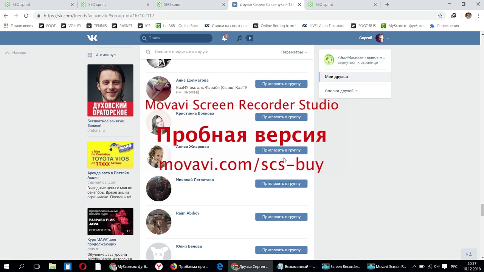Viewport: 484px width, 272px height.
Task: Switch to the last SEO sprint tab
Action: click(x=341, y=5)
